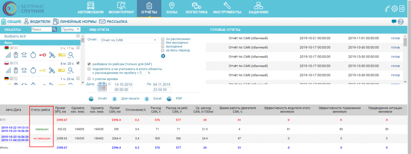Click stopwatch icon for 2 ч. 17 м. vehicle
Screen dimensions: 411x154
click(33, 55)
